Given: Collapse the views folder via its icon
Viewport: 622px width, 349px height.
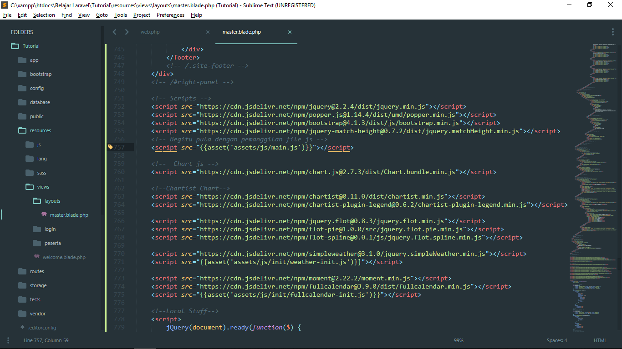Looking at the screenshot, I should click(30, 187).
